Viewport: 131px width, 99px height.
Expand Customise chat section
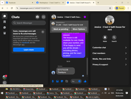click(x=110, y=48)
